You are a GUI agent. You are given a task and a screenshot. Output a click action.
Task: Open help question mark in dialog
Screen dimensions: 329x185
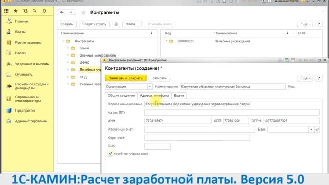(x=319, y=78)
